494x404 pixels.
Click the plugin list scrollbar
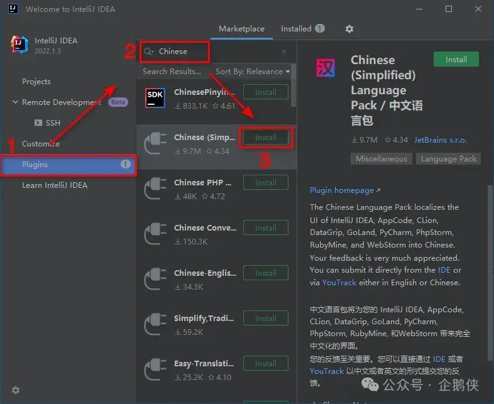tap(294, 85)
